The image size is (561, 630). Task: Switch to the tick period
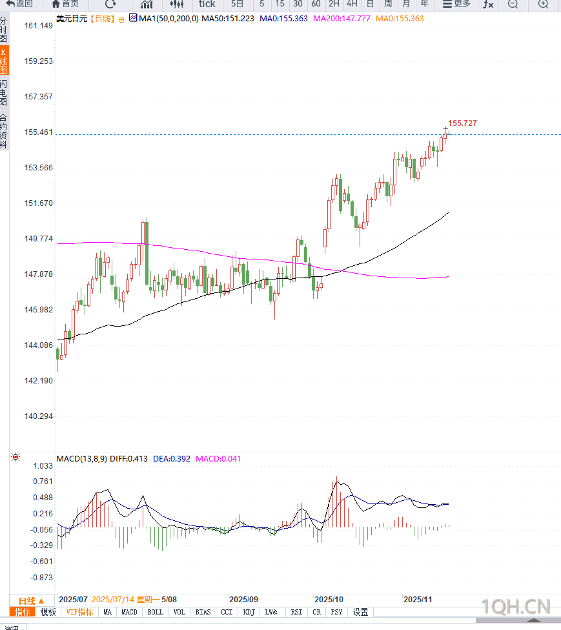tap(207, 4)
